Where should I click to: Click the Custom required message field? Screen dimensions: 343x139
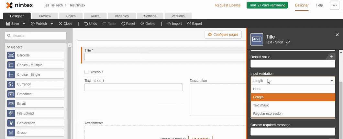tap(293, 132)
